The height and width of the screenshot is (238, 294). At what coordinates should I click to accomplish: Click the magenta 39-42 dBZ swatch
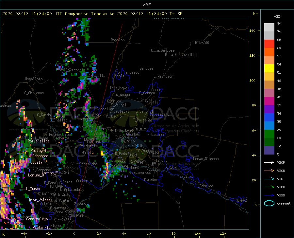tap(269, 101)
